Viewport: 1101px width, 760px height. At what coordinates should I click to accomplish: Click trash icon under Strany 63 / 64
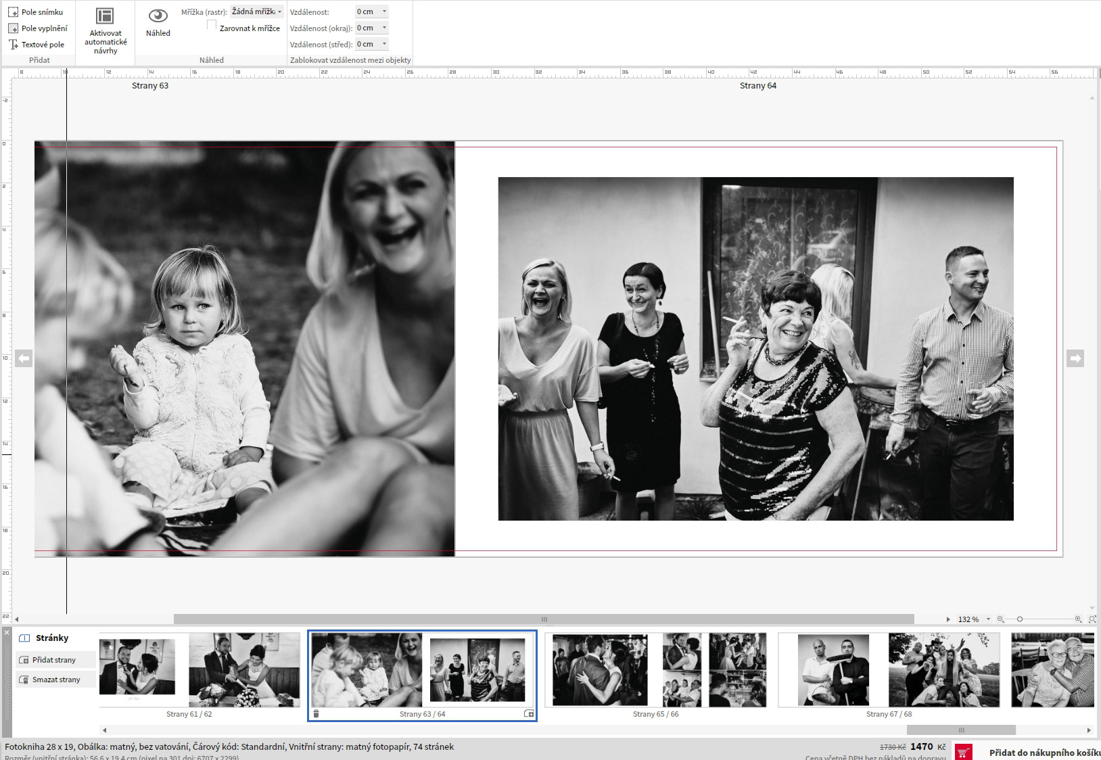[316, 714]
